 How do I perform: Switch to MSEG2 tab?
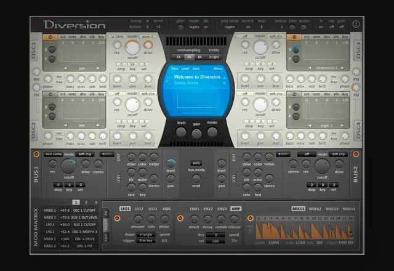[x=315, y=209]
